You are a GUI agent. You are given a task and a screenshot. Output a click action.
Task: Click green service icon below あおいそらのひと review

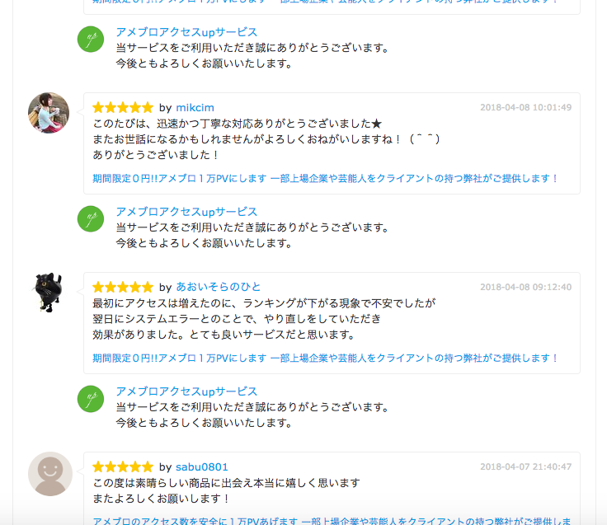[91, 399]
